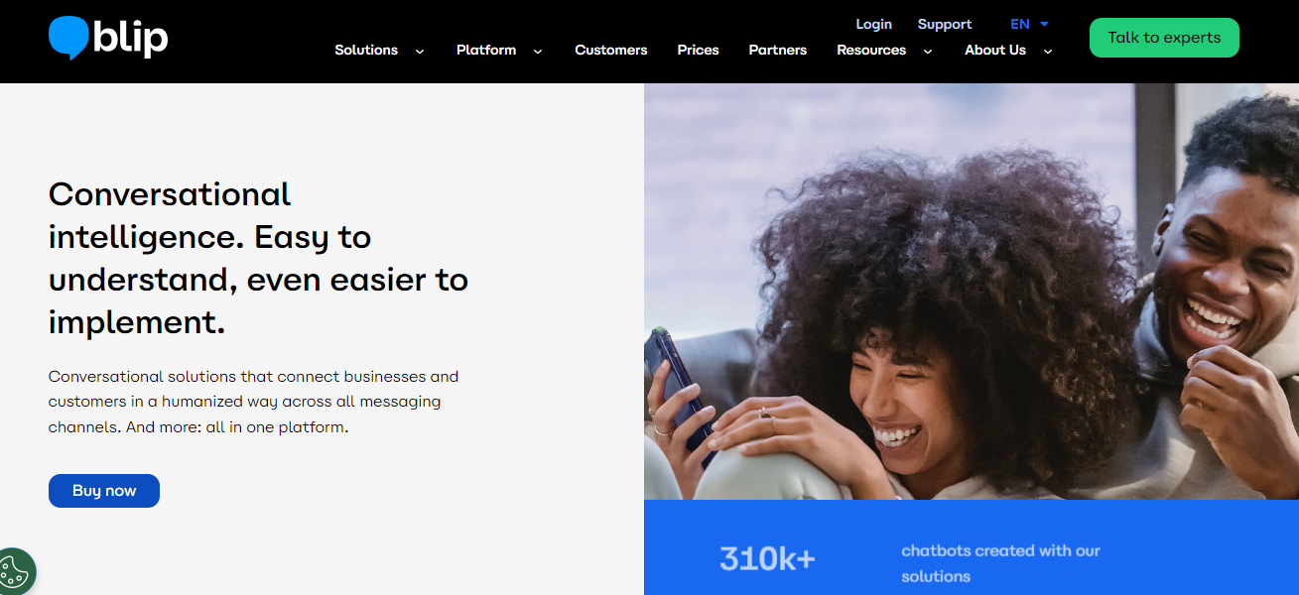Expand the Solutions menu chevron
1299x595 pixels.
click(x=420, y=52)
